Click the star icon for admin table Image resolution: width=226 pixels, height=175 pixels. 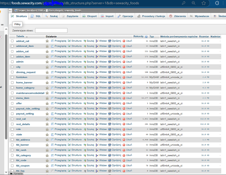pos(47,62)
